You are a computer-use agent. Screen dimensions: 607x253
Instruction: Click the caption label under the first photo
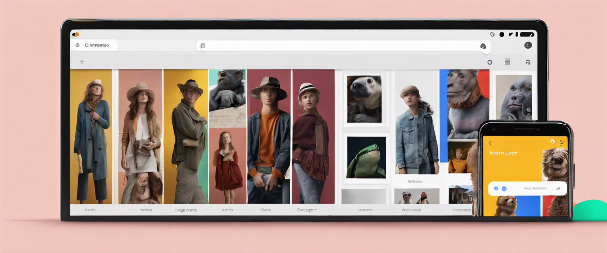pyautogui.click(x=90, y=210)
